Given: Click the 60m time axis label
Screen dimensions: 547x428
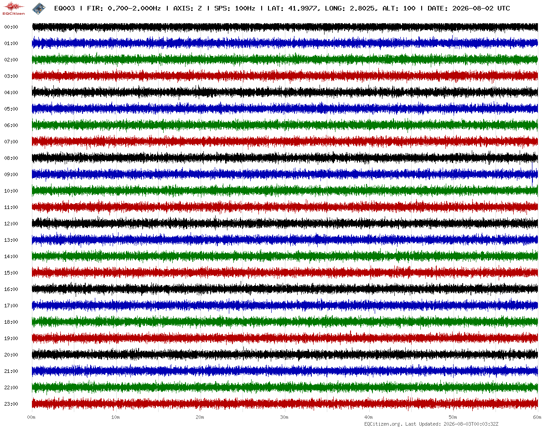Looking at the screenshot, I should pyautogui.click(x=537, y=417).
